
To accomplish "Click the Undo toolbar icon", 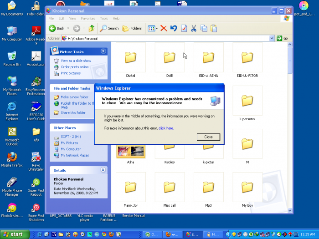I will [x=174, y=28].
